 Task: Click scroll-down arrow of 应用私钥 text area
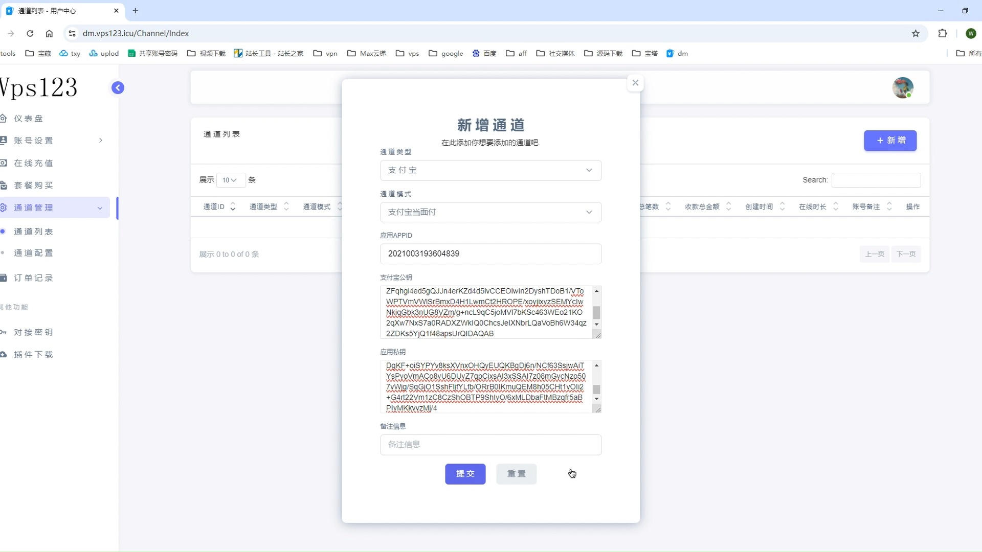point(596,399)
